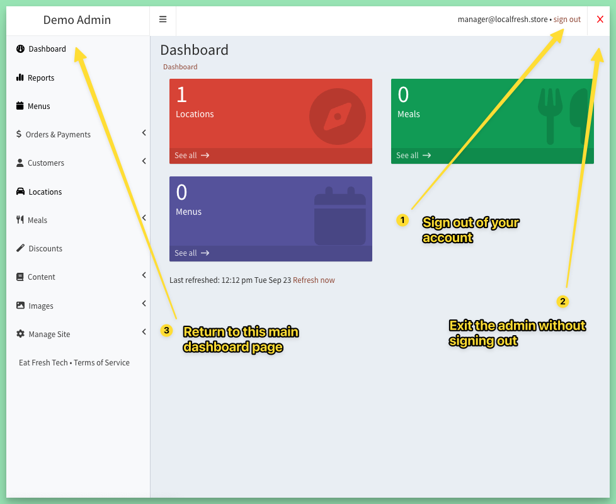Screen dimensions: 616x504
Task: Expand the Customers submenu chevron
Action: pyautogui.click(x=144, y=161)
